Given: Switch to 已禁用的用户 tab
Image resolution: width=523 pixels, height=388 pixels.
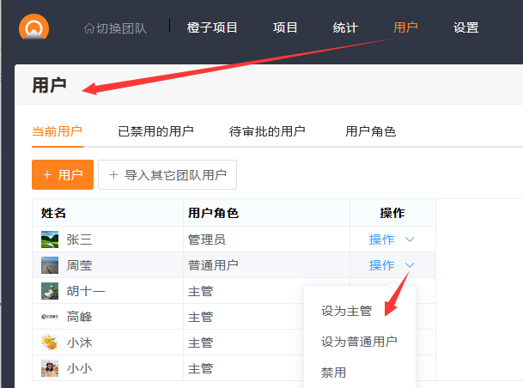Looking at the screenshot, I should (x=155, y=131).
